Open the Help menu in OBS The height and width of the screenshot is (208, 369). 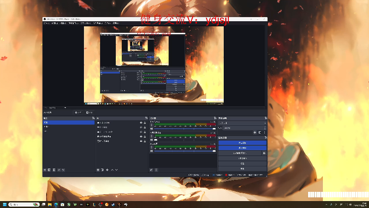116,23
